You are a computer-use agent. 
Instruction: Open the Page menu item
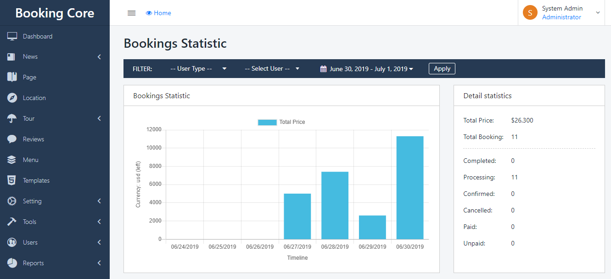[29, 77]
